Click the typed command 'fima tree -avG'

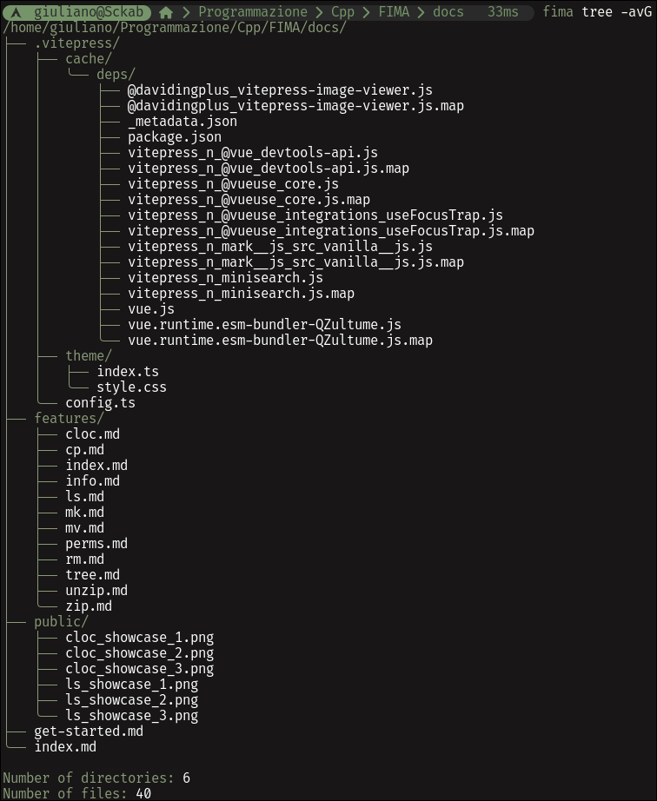[597, 12]
